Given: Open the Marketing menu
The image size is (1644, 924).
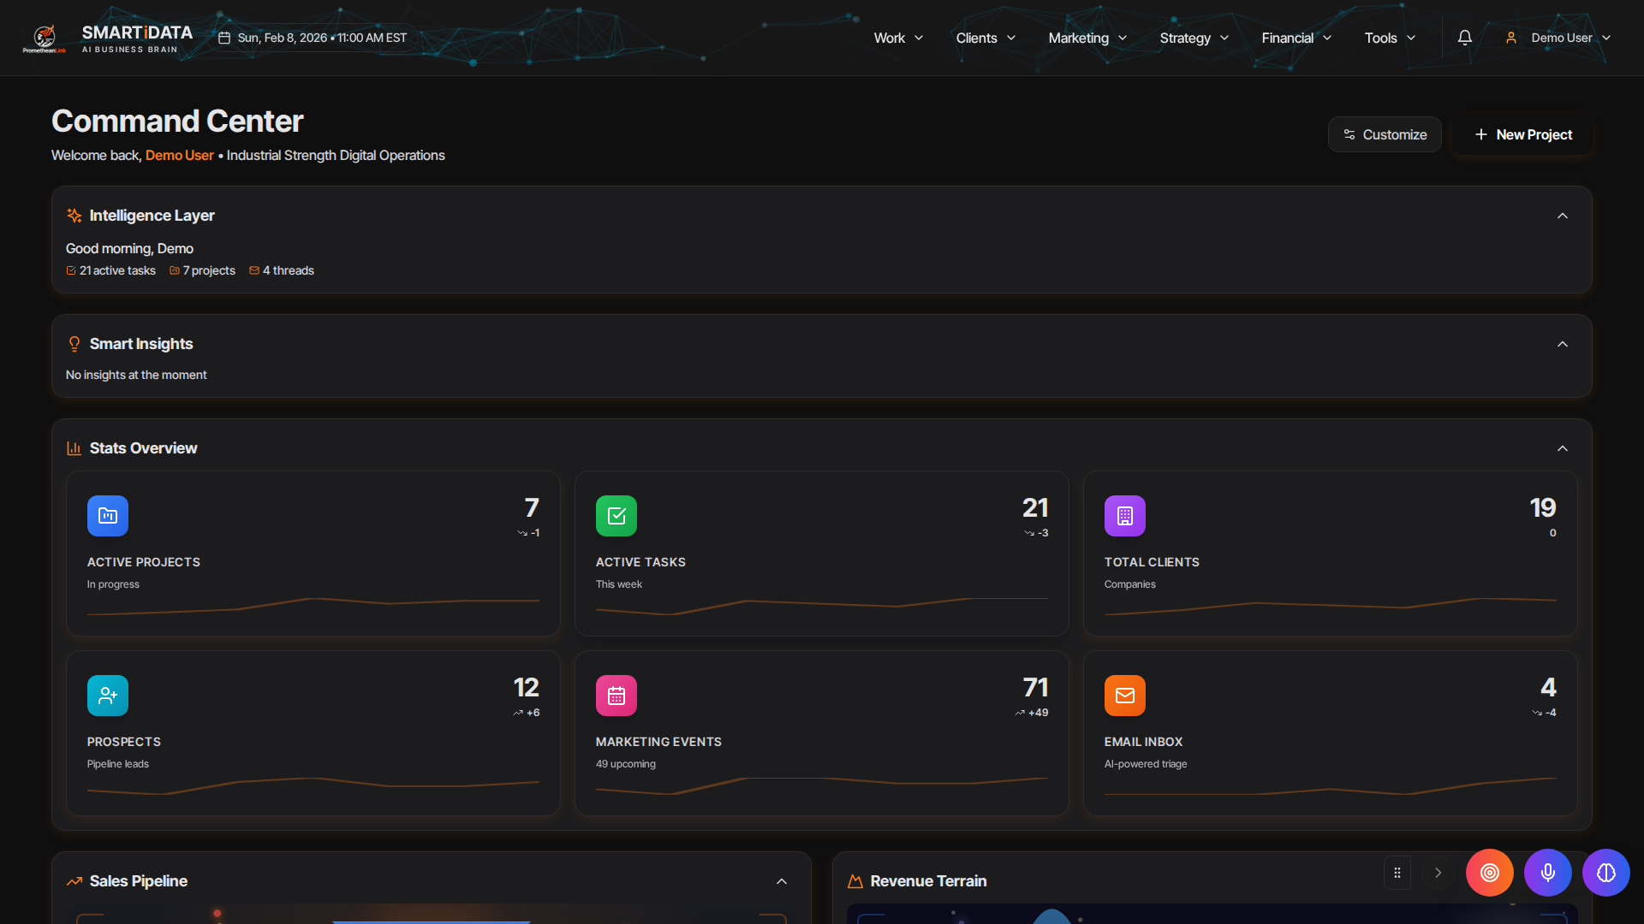Looking at the screenshot, I should [x=1087, y=38].
